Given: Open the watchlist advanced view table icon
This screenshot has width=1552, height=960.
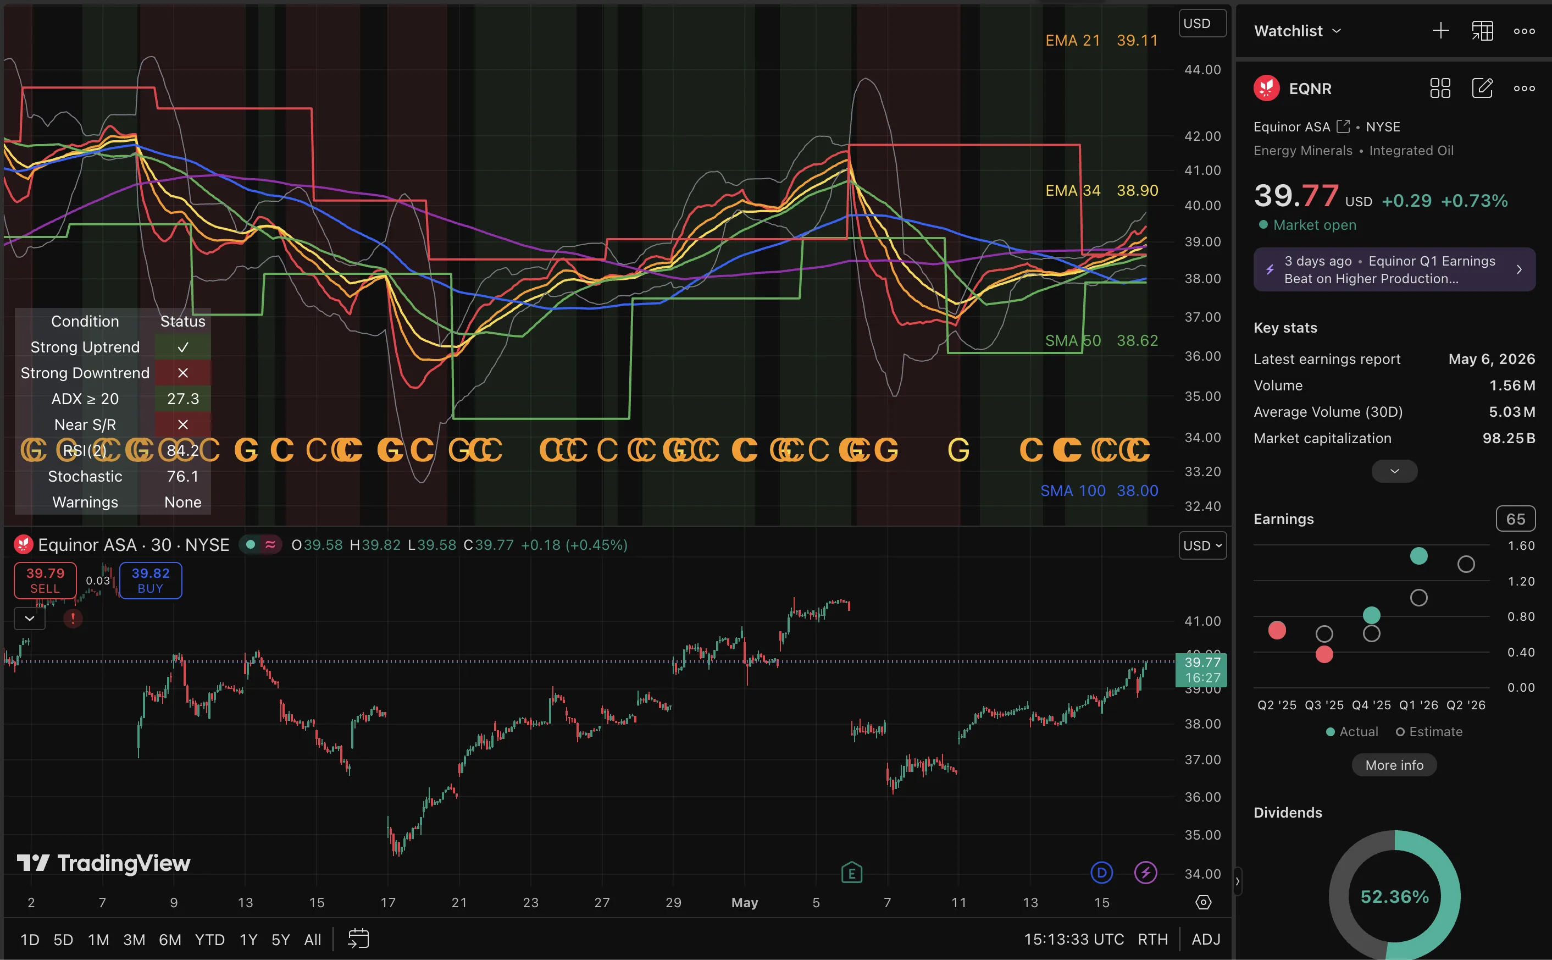Looking at the screenshot, I should coord(1482,30).
